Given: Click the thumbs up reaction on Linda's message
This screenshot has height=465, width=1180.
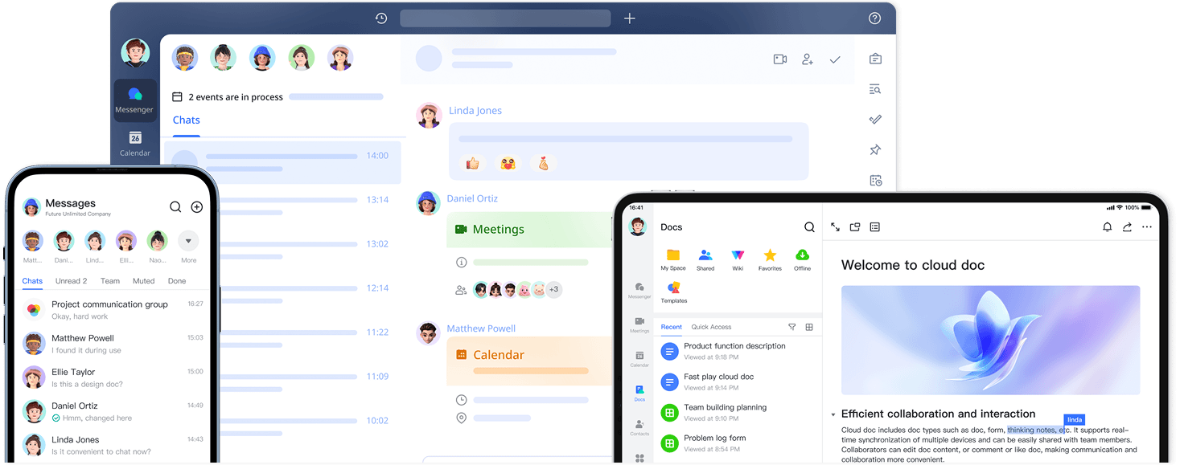Looking at the screenshot, I should coord(472,164).
